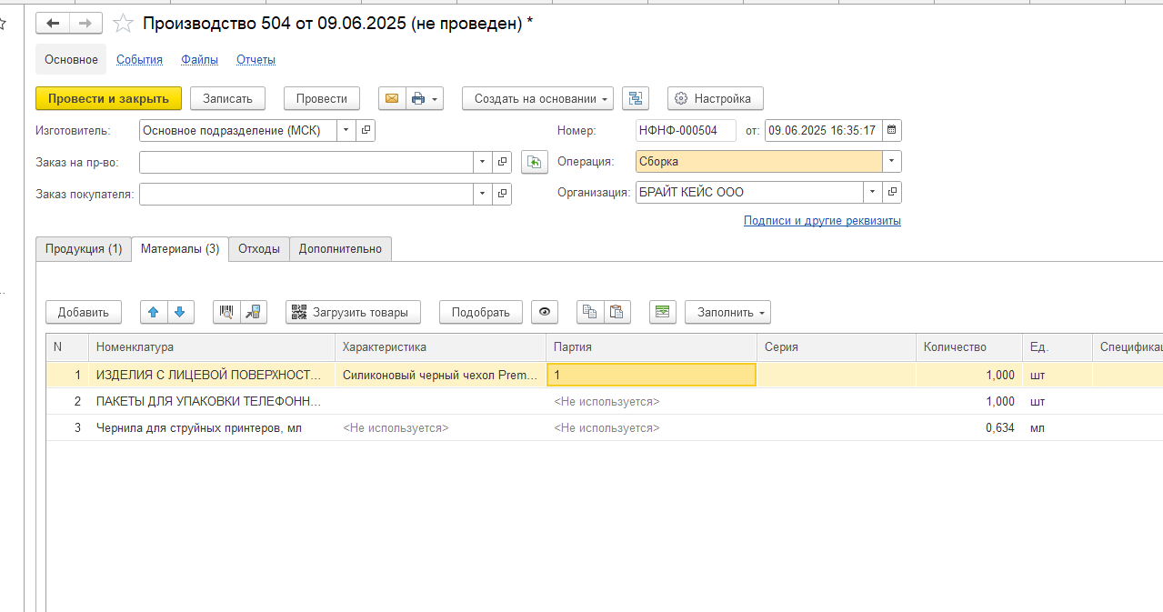Click the envelope email icon

point(392,98)
